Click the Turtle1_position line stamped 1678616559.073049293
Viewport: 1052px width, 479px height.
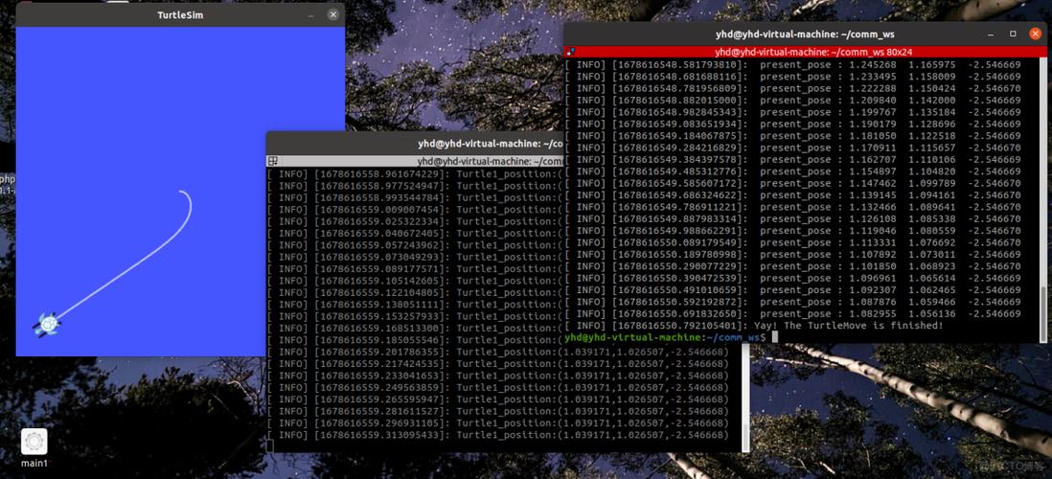[x=415, y=257]
